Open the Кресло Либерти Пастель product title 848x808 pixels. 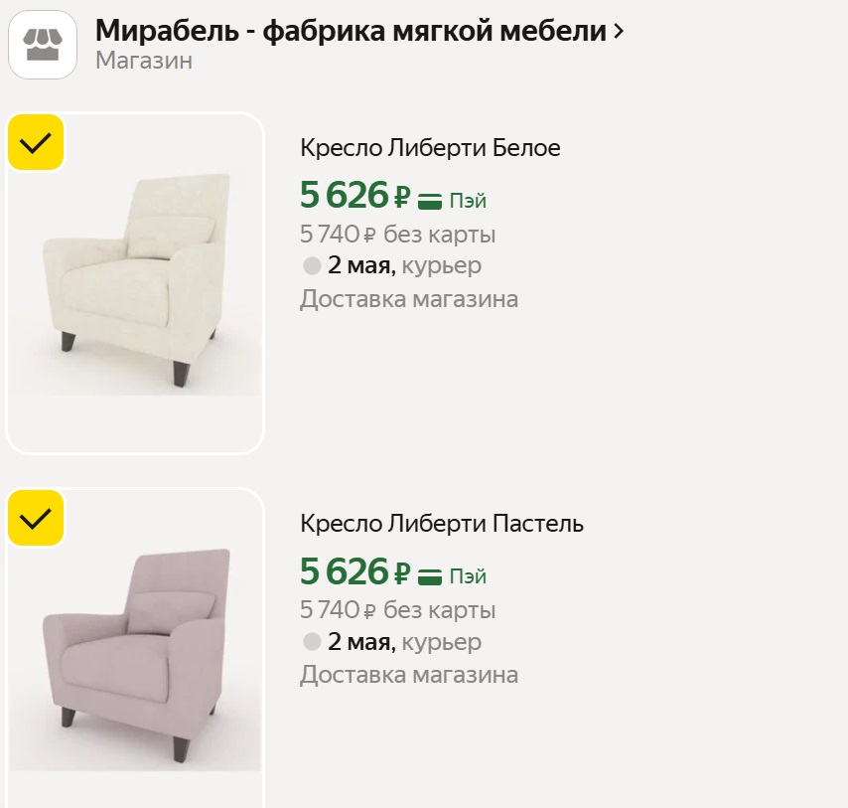442,524
